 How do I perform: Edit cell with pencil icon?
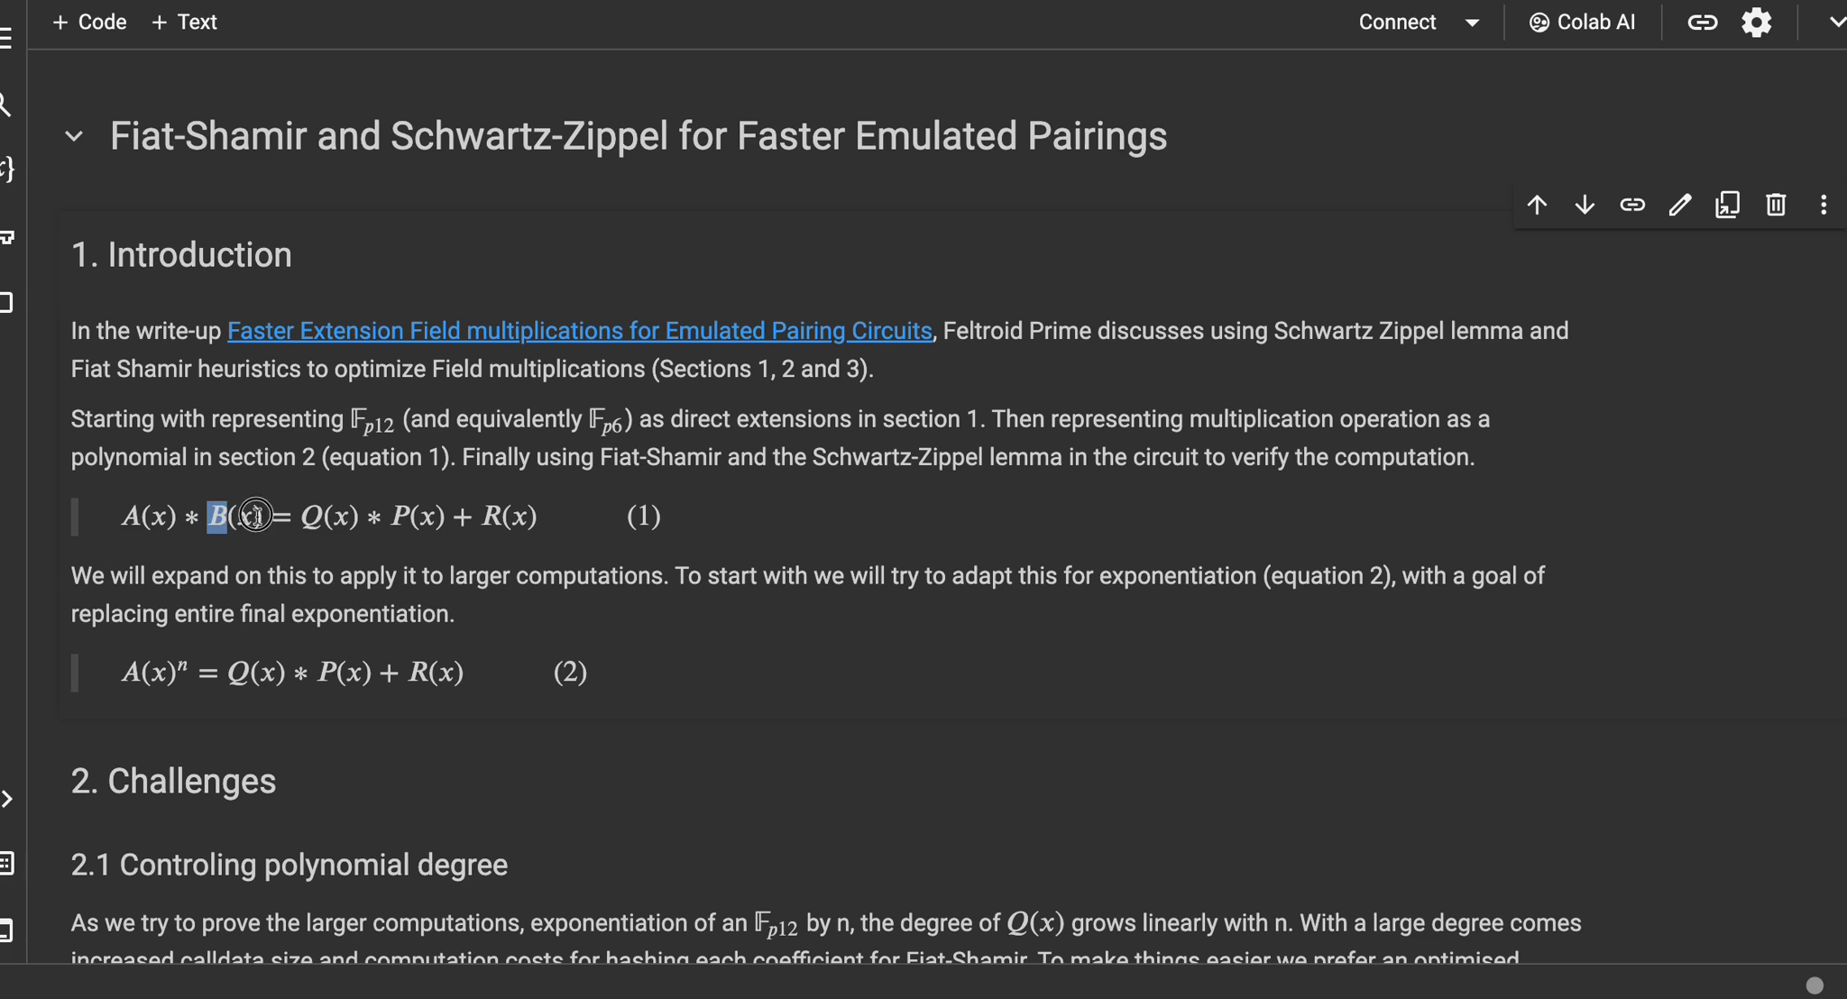1680,205
